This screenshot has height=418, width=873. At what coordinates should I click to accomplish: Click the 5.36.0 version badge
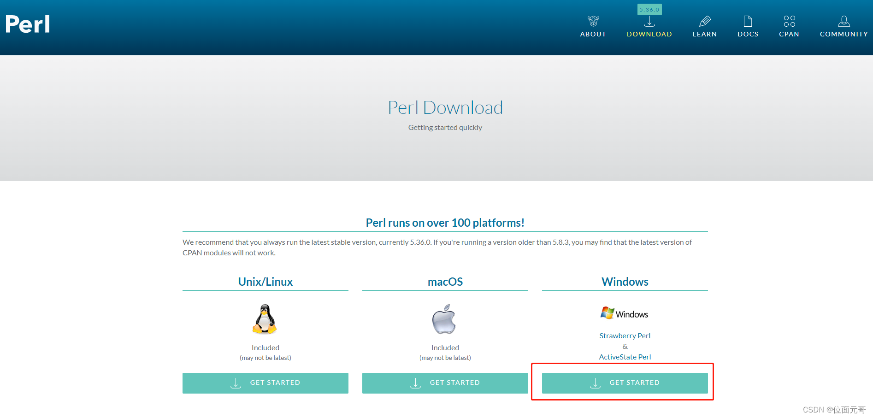[649, 9]
